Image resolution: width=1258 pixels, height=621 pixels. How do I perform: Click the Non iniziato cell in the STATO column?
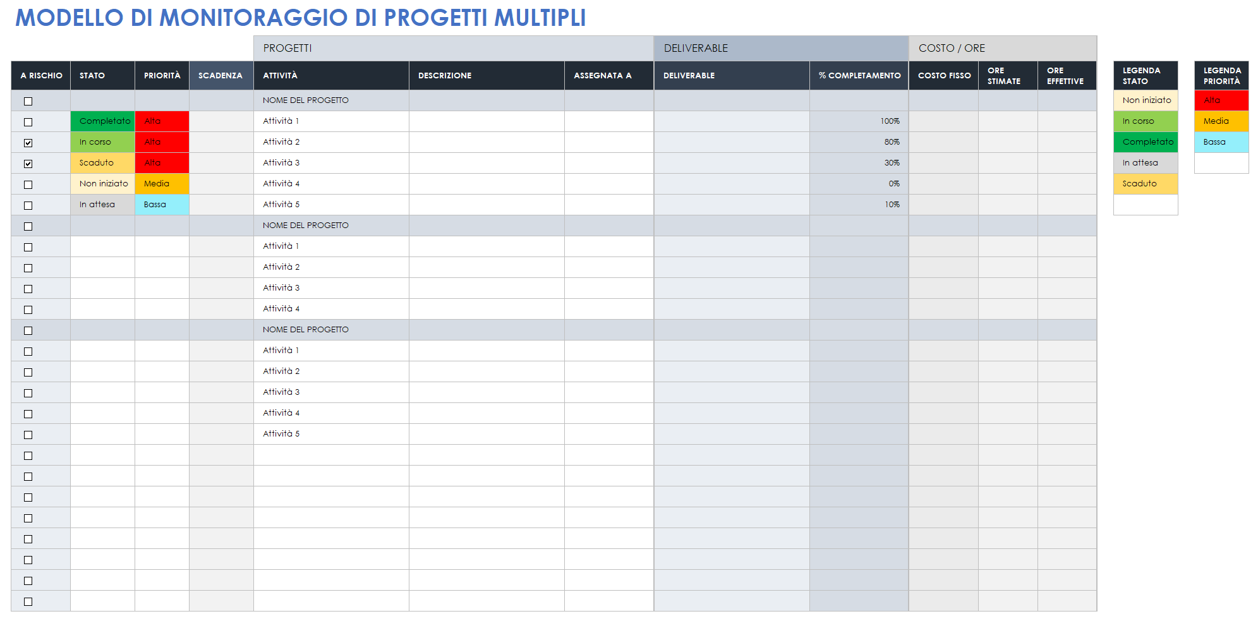[x=102, y=184]
